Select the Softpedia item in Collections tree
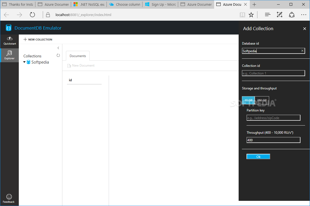This screenshot has width=310, height=206. (x=40, y=62)
